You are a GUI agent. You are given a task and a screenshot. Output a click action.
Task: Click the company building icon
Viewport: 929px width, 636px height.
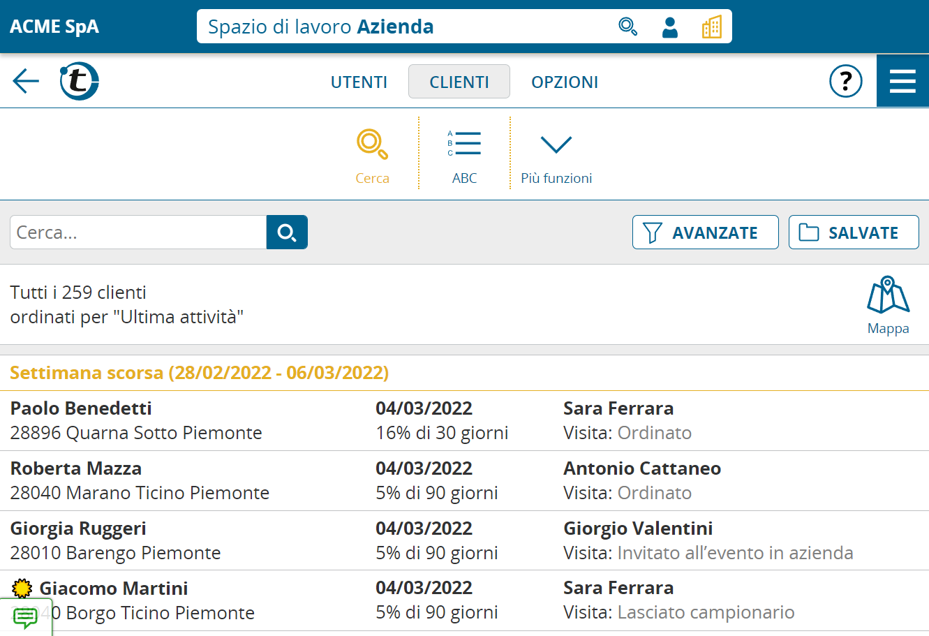point(711,27)
